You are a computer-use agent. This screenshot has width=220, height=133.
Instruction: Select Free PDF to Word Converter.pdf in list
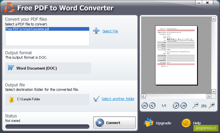47,29
